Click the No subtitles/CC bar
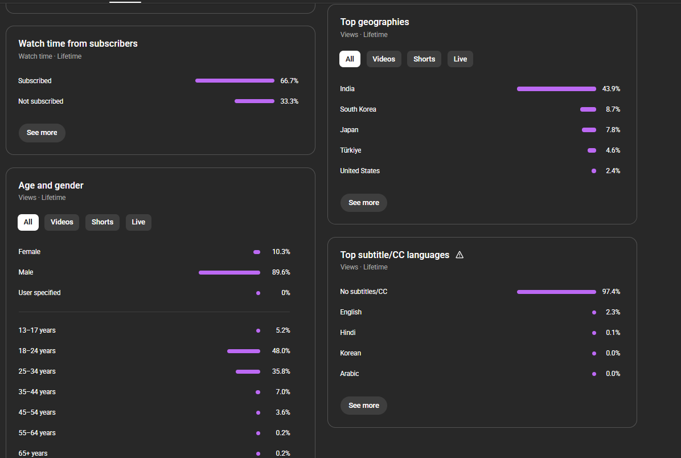681x458 pixels. [556, 292]
